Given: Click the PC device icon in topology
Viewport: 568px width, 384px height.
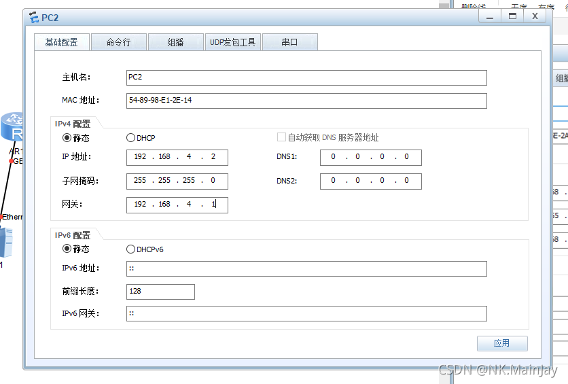Looking at the screenshot, I should click(x=6, y=242).
